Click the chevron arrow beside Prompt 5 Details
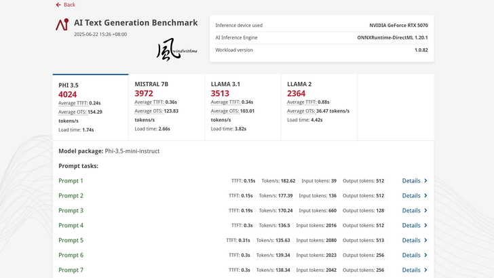The image size is (494, 278). [x=425, y=241]
